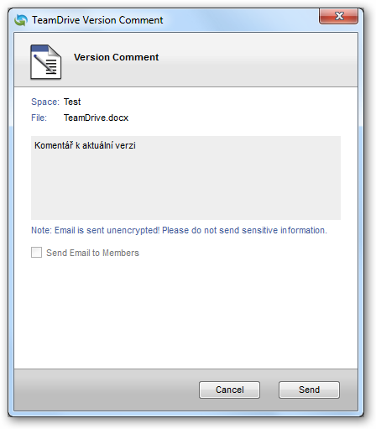Click the Cancel button

229,390
